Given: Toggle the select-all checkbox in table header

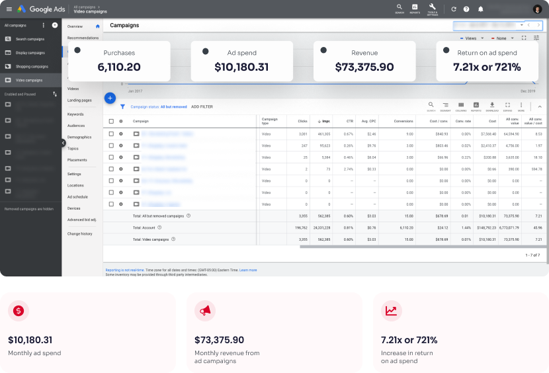Looking at the screenshot, I should tap(111, 121).
